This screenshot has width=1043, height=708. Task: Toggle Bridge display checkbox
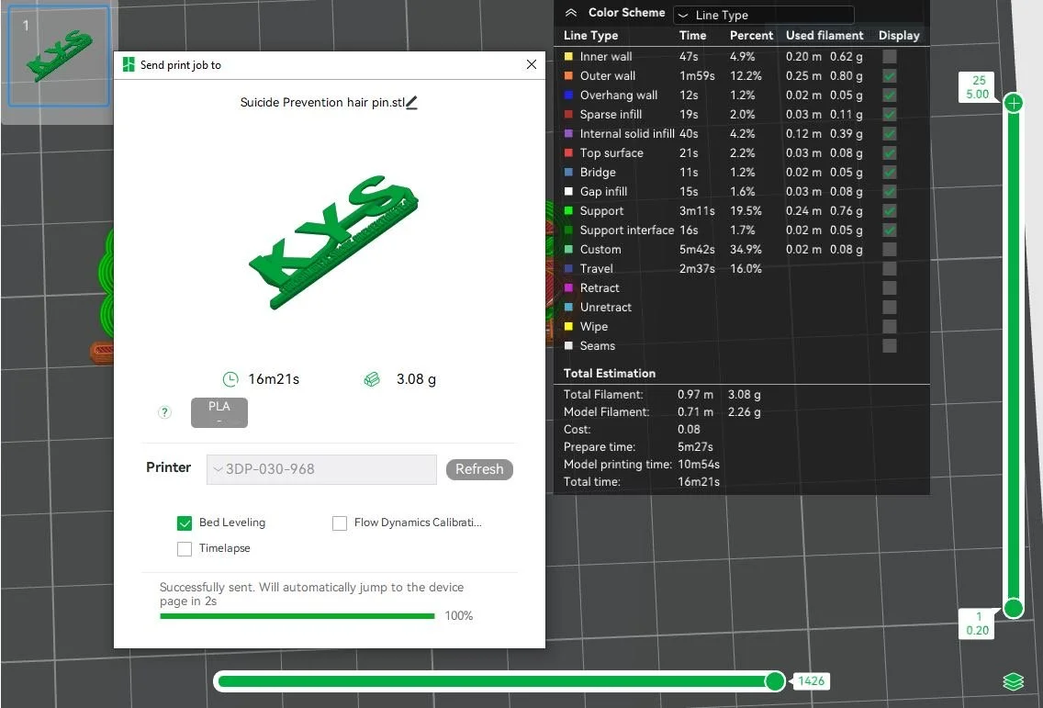[890, 173]
